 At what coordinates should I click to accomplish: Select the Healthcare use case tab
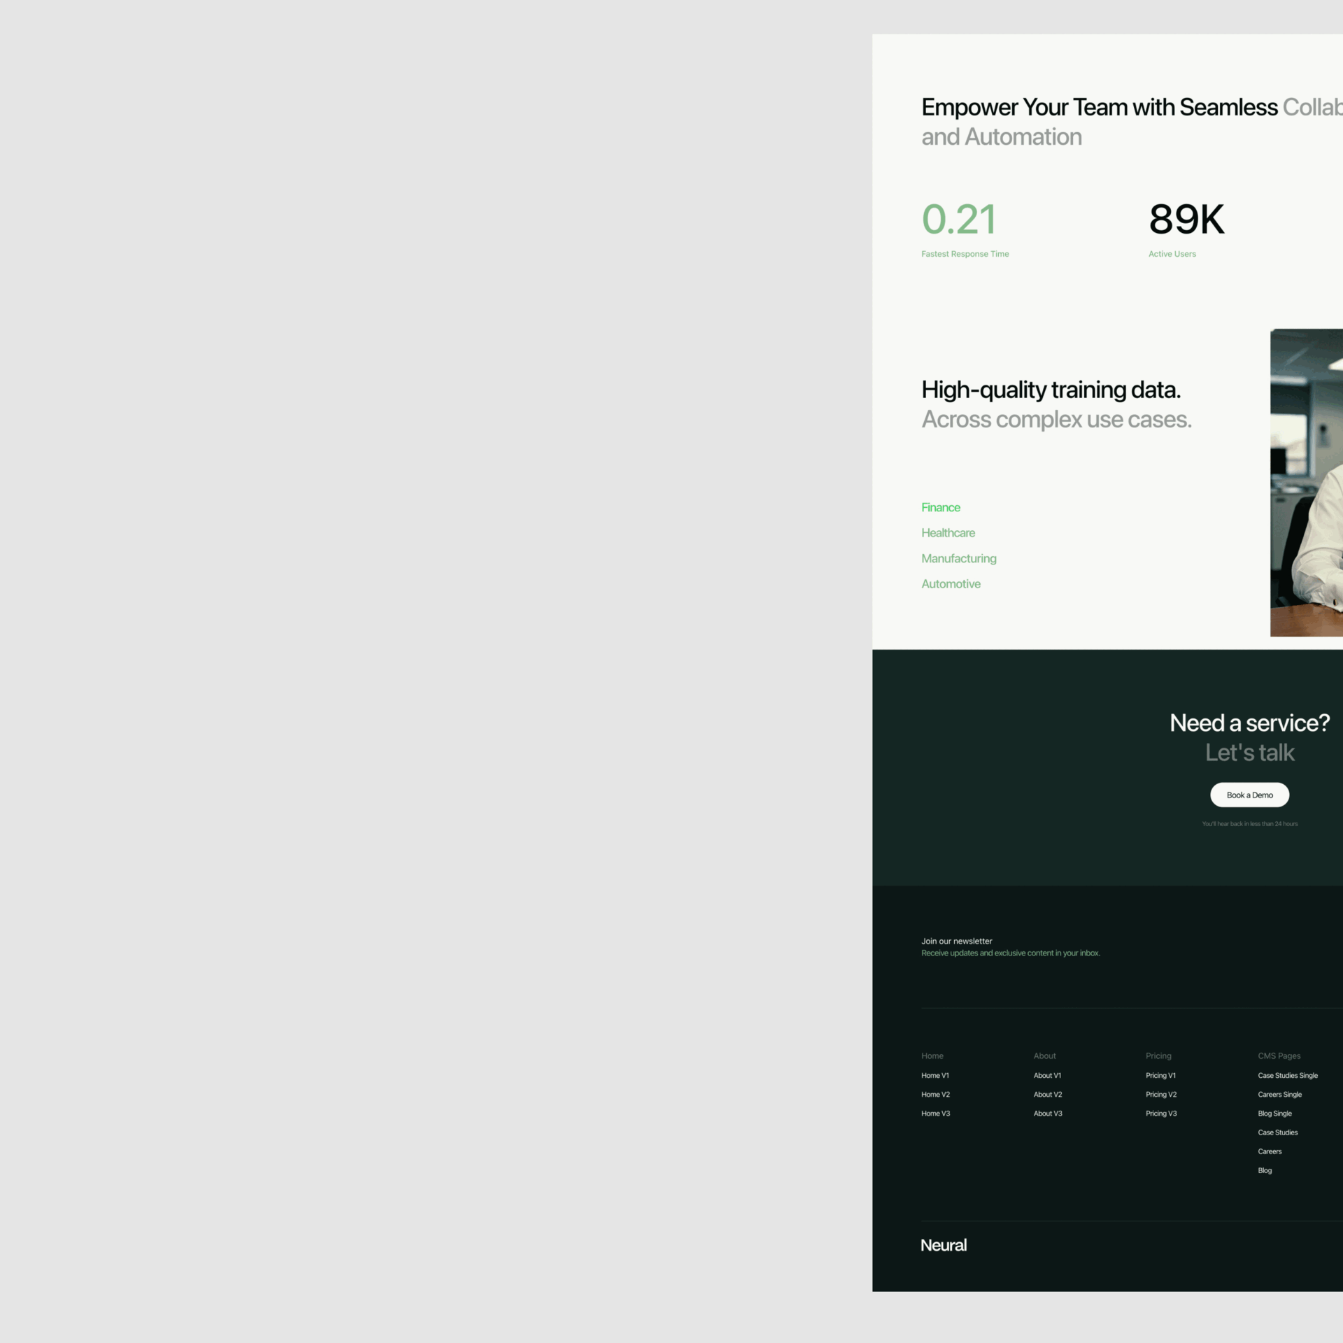(948, 533)
